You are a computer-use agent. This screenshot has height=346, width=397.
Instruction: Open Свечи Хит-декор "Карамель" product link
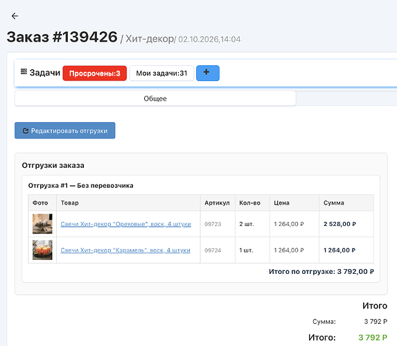pyautogui.click(x=125, y=250)
